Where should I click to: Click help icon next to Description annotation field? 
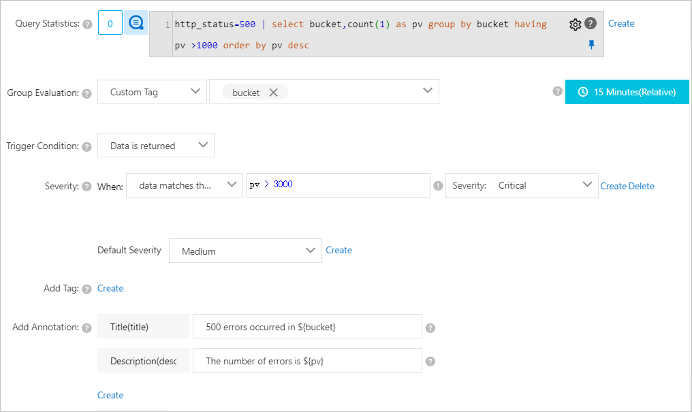[x=430, y=362]
